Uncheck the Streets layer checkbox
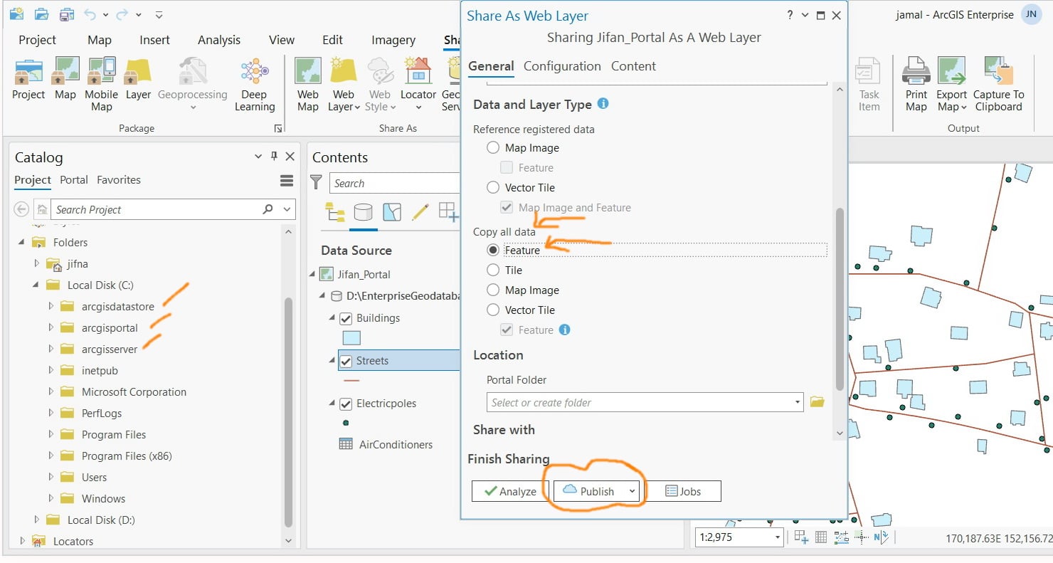This screenshot has height=563, width=1053. [346, 361]
